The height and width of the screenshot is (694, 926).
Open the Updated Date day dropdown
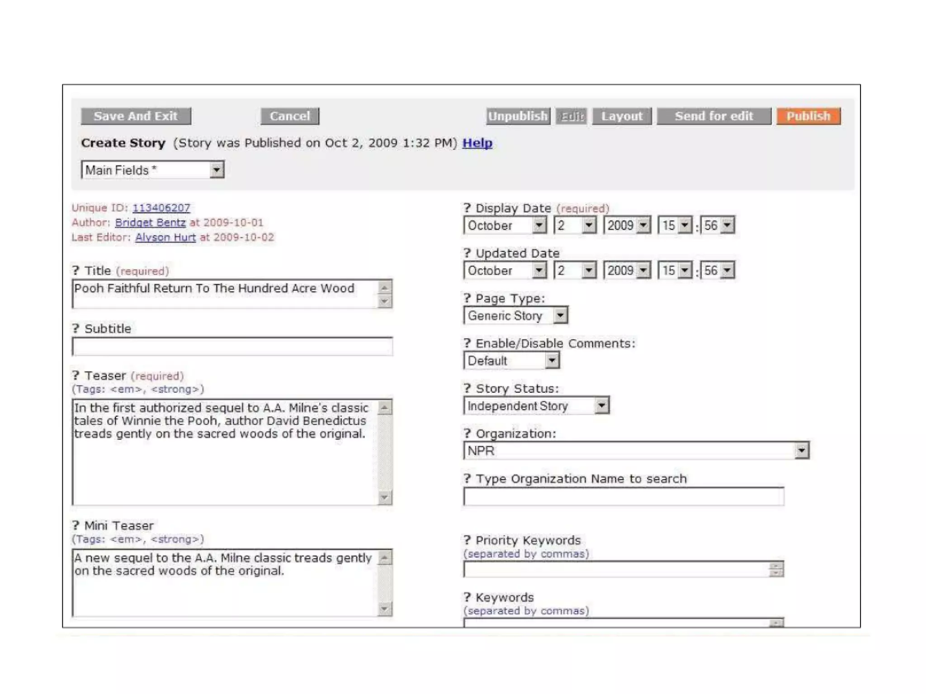pyautogui.click(x=575, y=270)
